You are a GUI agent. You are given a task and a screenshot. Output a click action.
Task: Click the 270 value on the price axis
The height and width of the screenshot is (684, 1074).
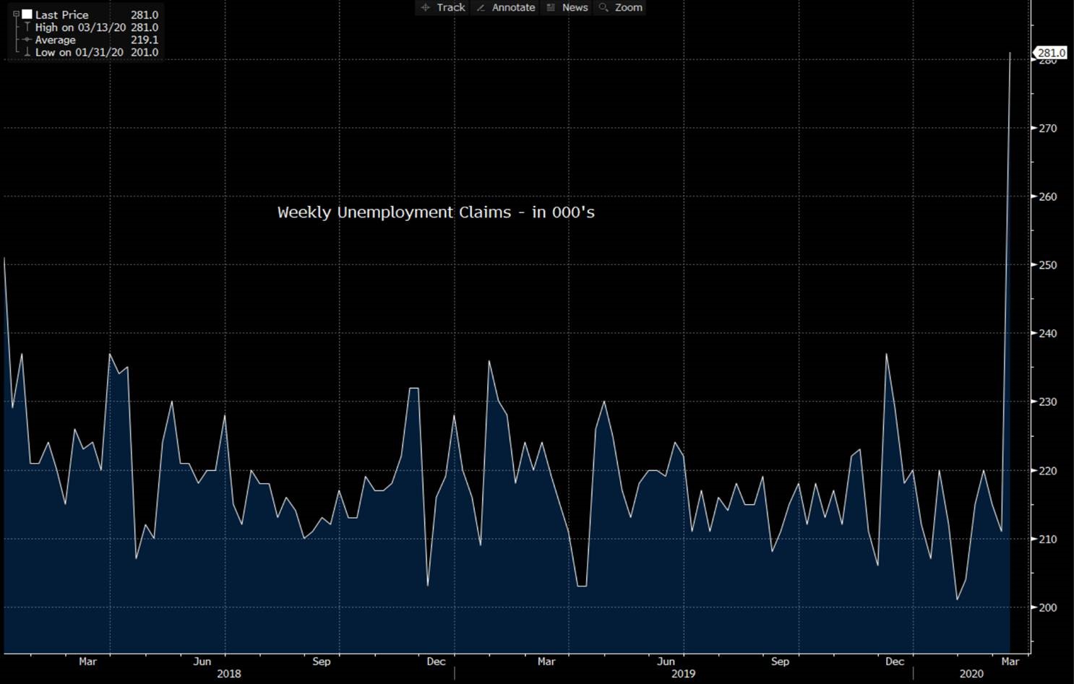(x=1047, y=129)
